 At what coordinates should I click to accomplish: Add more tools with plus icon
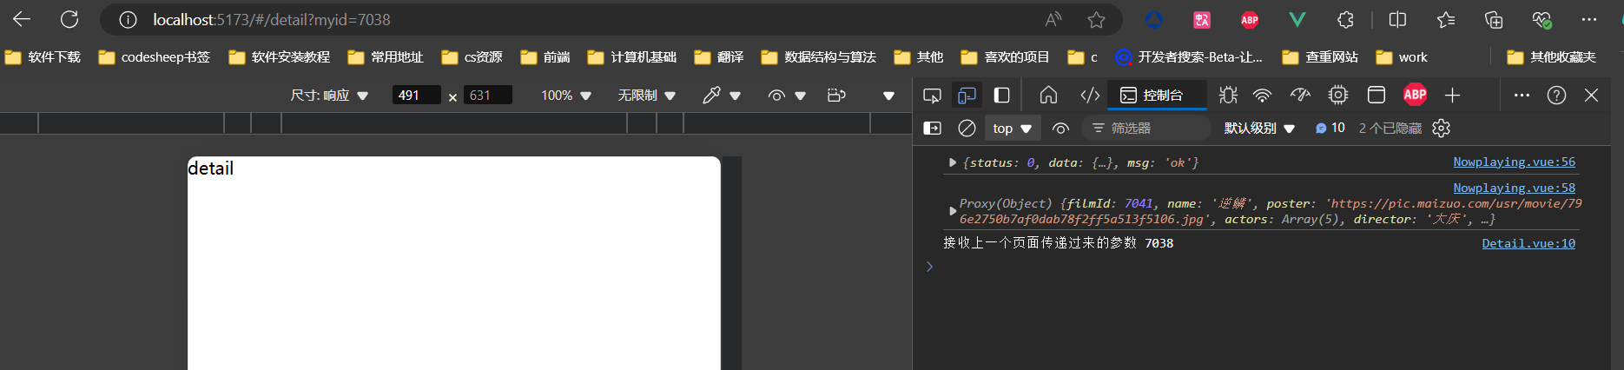coord(1452,95)
